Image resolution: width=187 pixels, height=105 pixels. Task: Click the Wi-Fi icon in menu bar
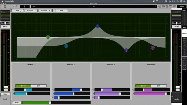pyautogui.click(x=157, y=1)
